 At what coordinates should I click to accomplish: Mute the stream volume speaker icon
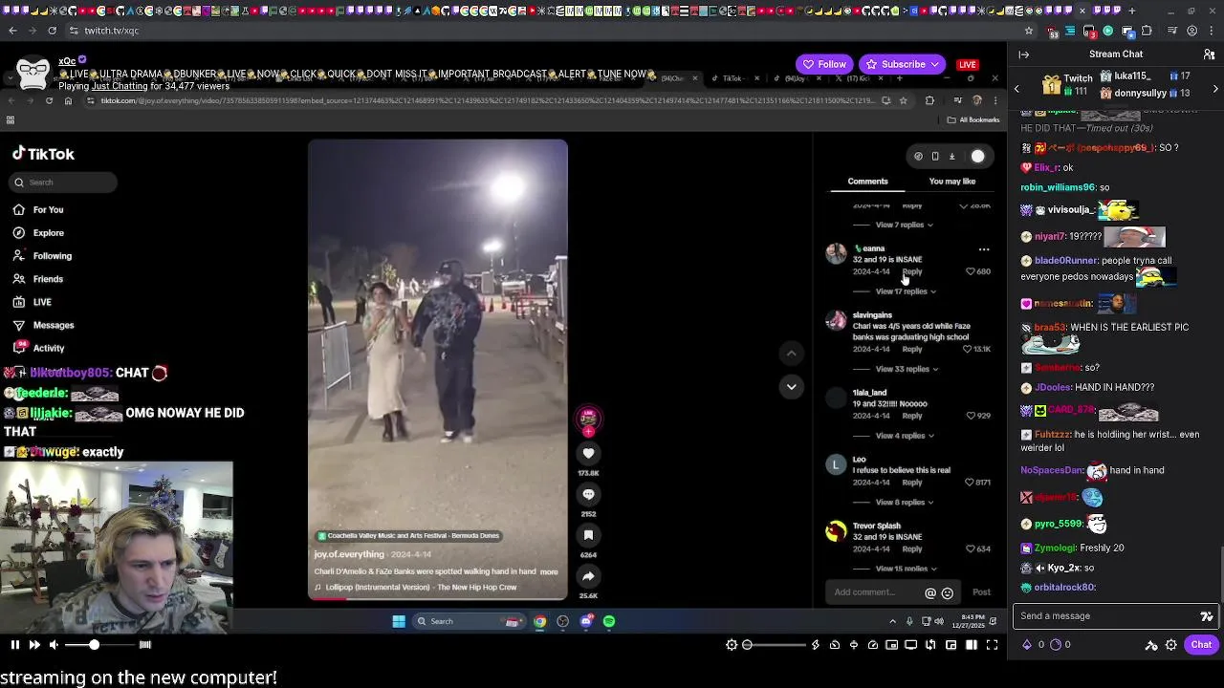point(54,645)
